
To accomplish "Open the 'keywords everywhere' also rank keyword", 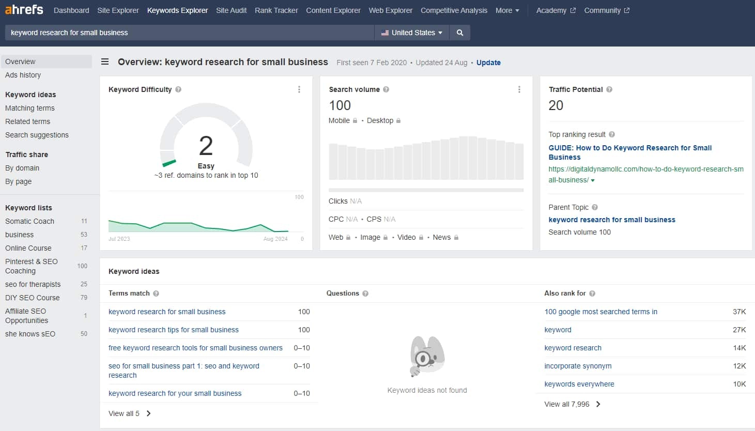I will coord(579,384).
